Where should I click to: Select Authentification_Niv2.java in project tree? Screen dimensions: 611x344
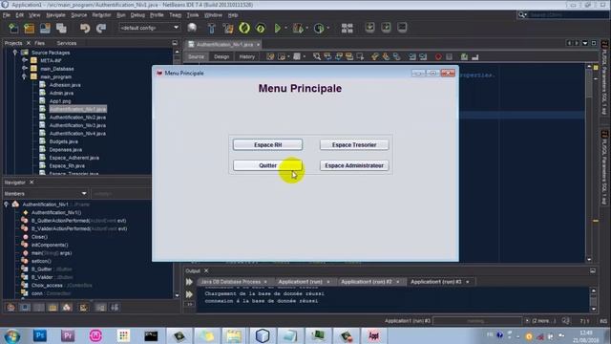pyautogui.click(x=77, y=118)
